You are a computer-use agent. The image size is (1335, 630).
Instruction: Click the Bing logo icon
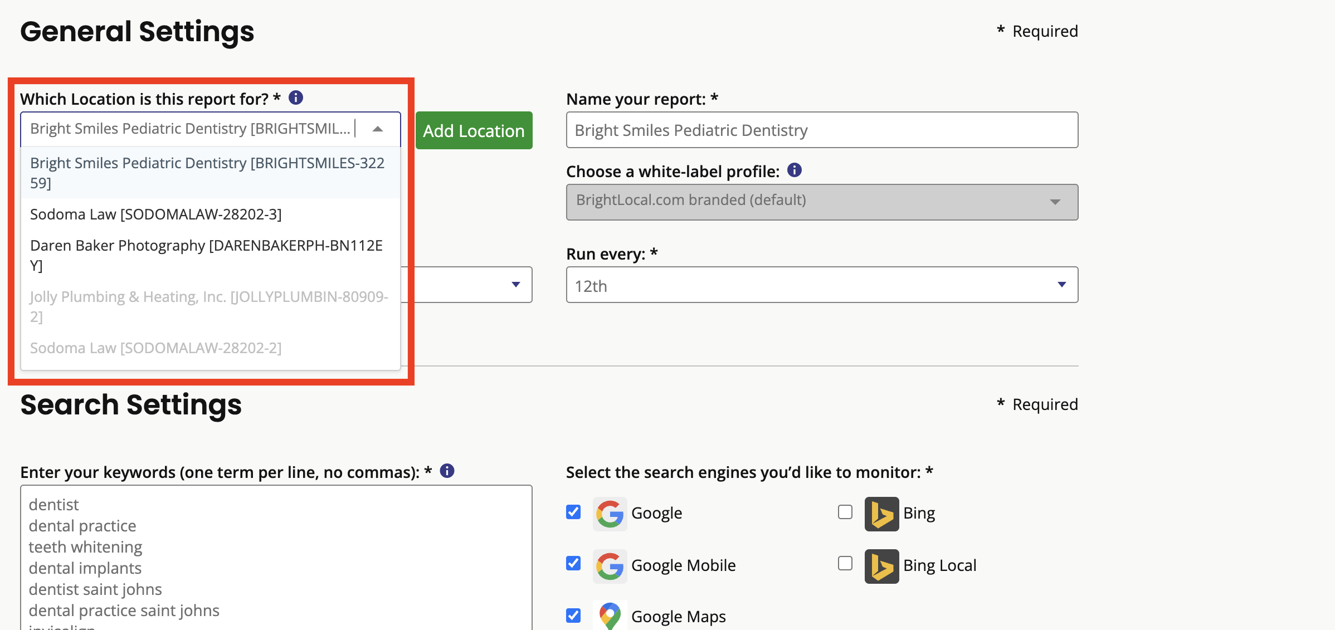click(881, 514)
